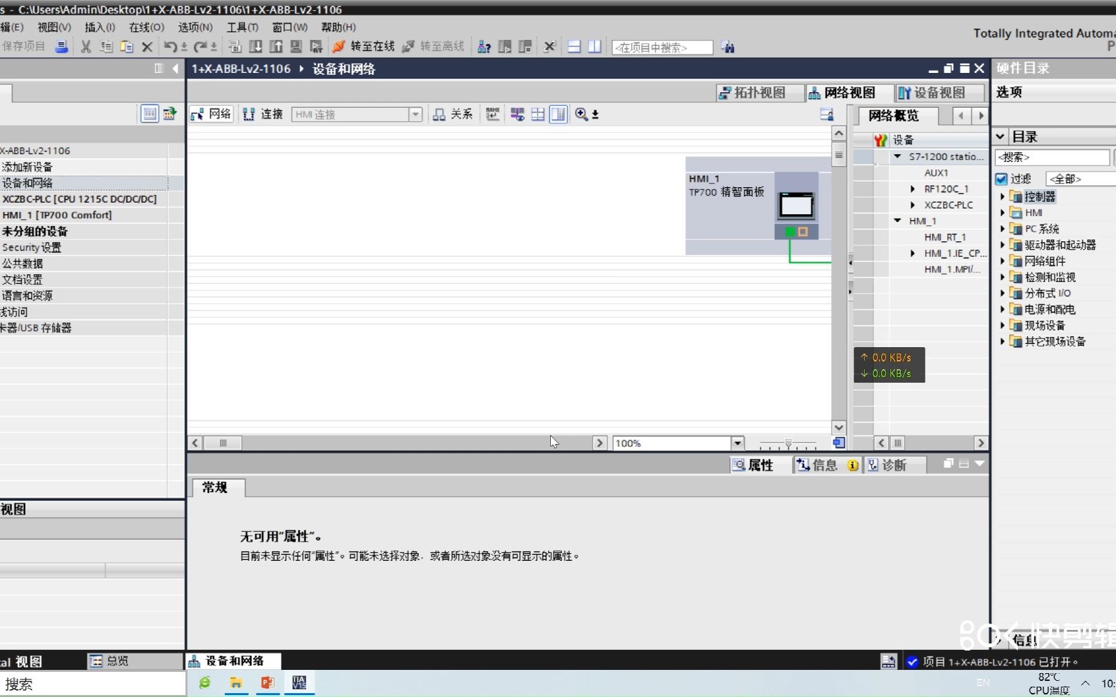Expand the XCZBC-PLC node in network overview
This screenshot has width=1116, height=697.
click(x=912, y=205)
